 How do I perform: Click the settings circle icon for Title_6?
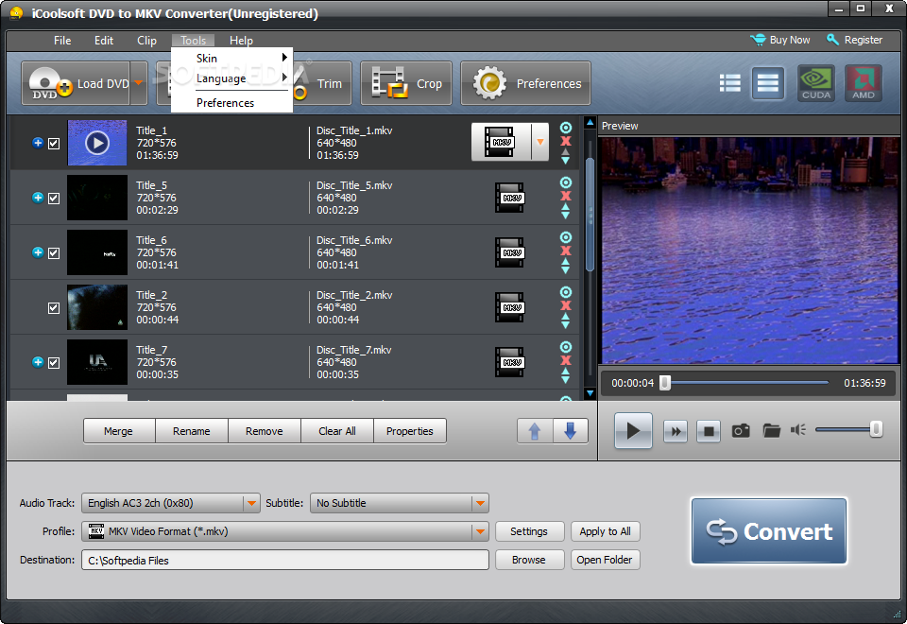tap(566, 237)
